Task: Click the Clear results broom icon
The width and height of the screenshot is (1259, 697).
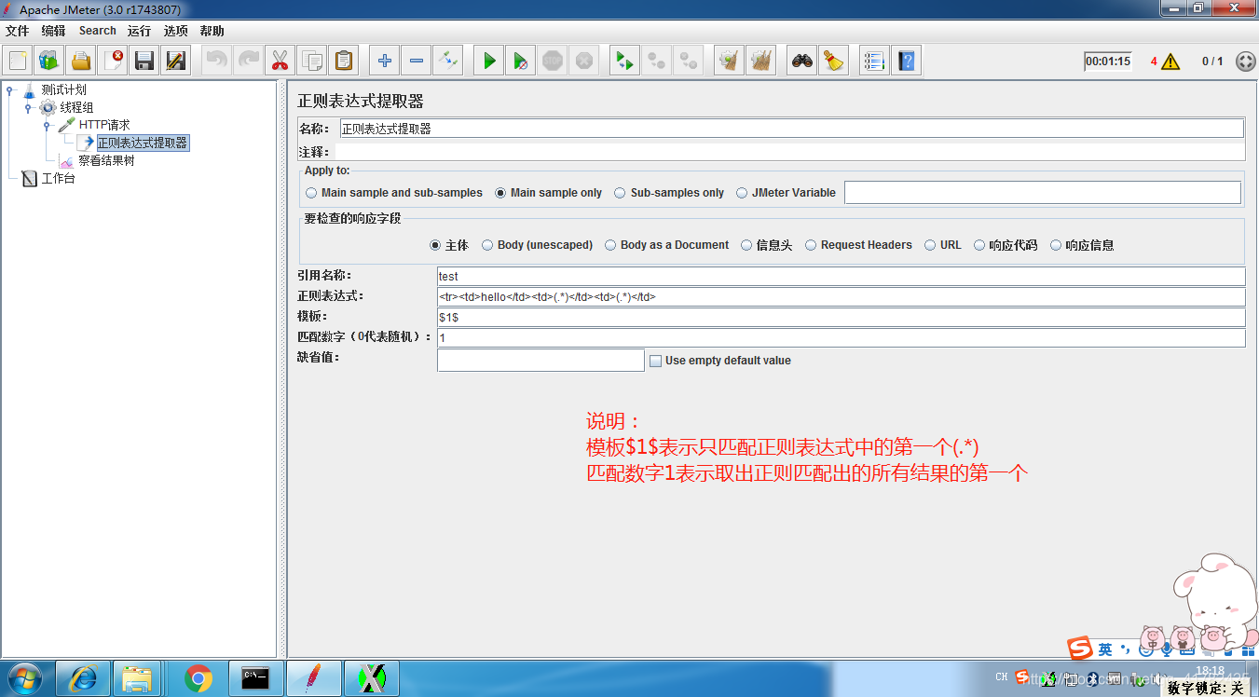Action: pyautogui.click(x=730, y=61)
